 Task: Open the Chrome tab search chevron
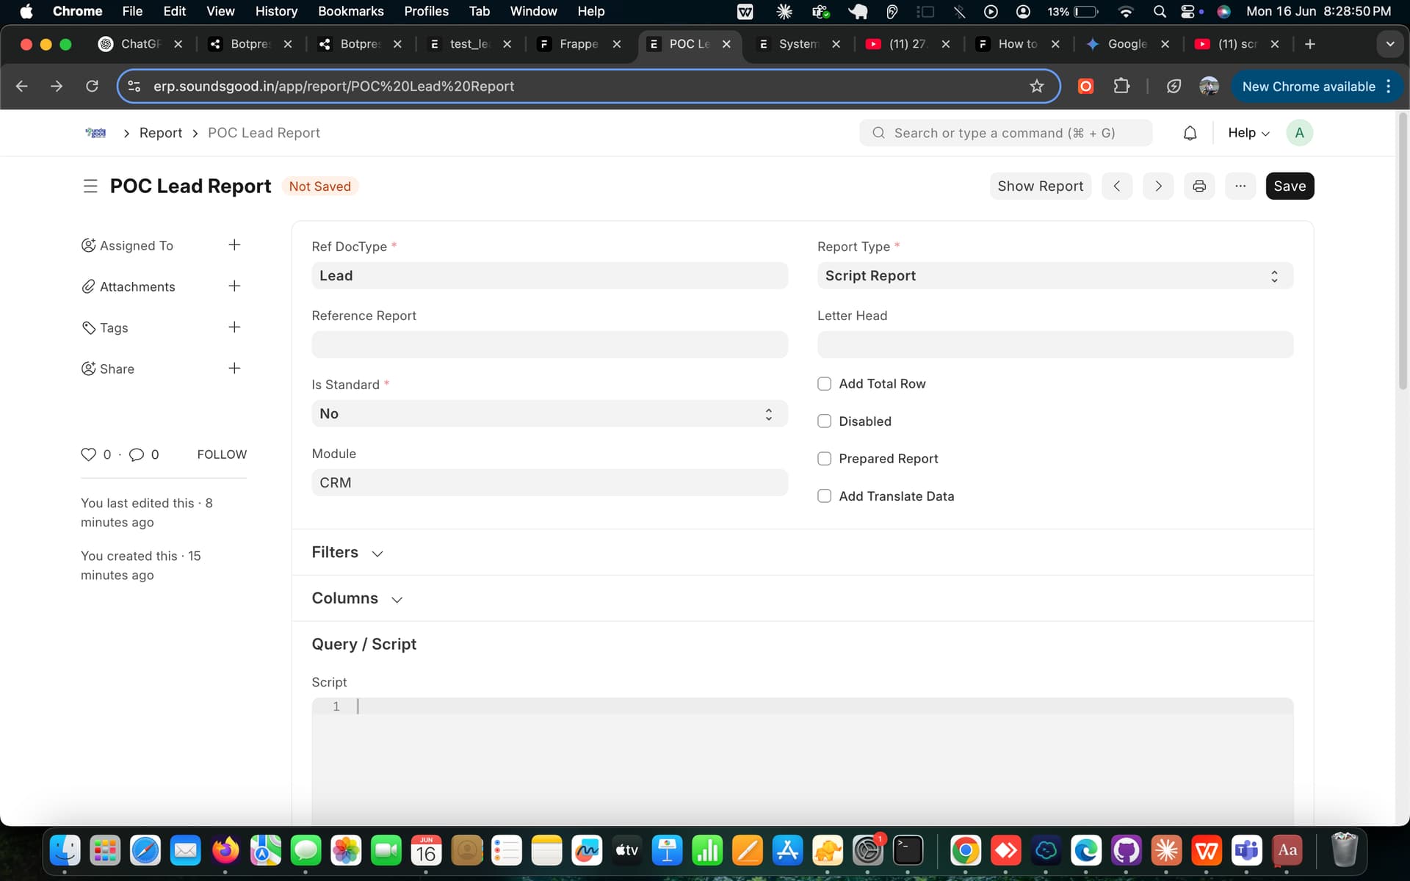1389,44
